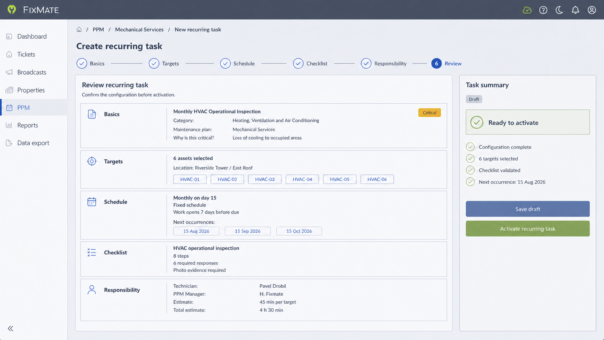Open the notifications bell
The height and width of the screenshot is (340, 604).
coord(575,10)
